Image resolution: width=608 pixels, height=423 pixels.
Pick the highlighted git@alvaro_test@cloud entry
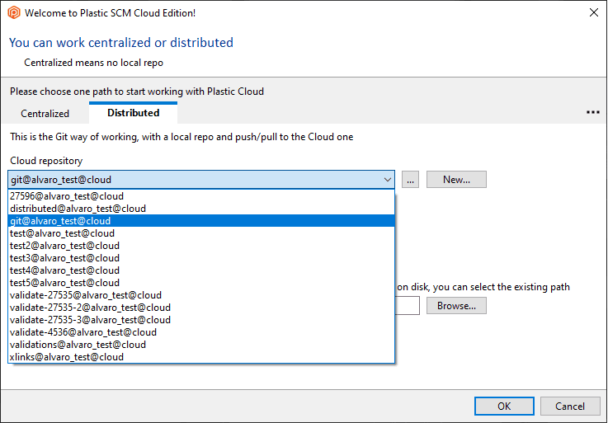pos(201,221)
